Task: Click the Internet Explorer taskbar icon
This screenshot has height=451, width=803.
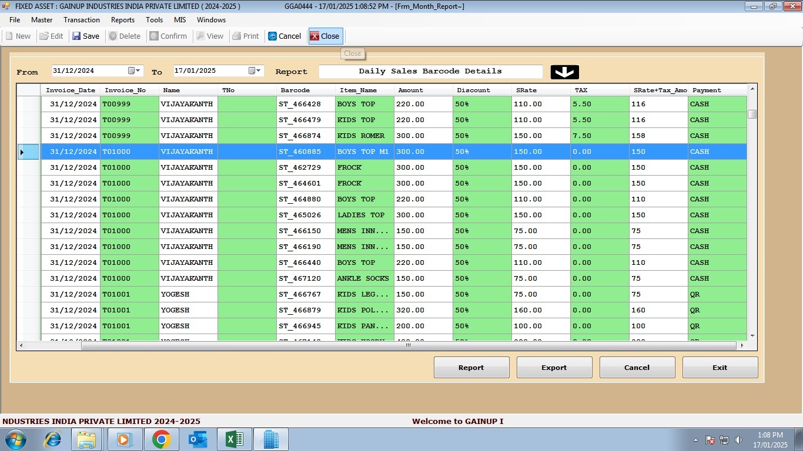Action: tap(53, 439)
